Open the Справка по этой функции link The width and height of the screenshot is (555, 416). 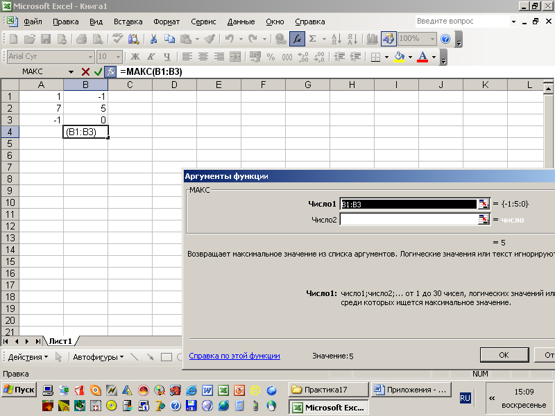(x=234, y=356)
